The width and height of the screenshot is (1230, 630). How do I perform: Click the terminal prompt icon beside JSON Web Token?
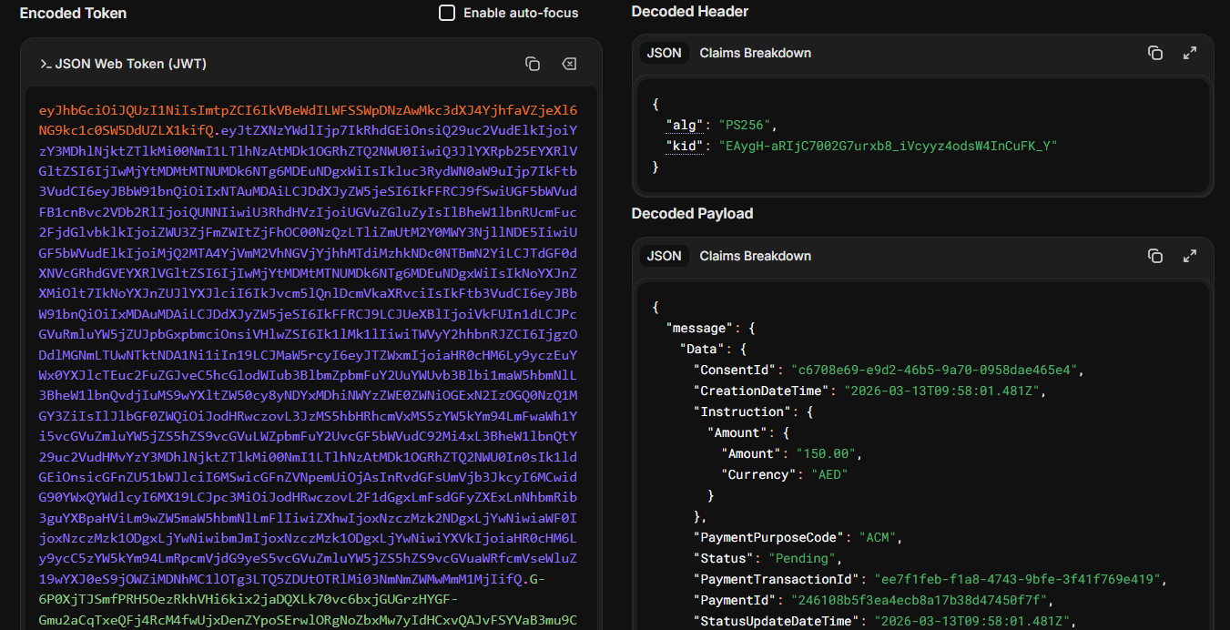[x=45, y=64]
